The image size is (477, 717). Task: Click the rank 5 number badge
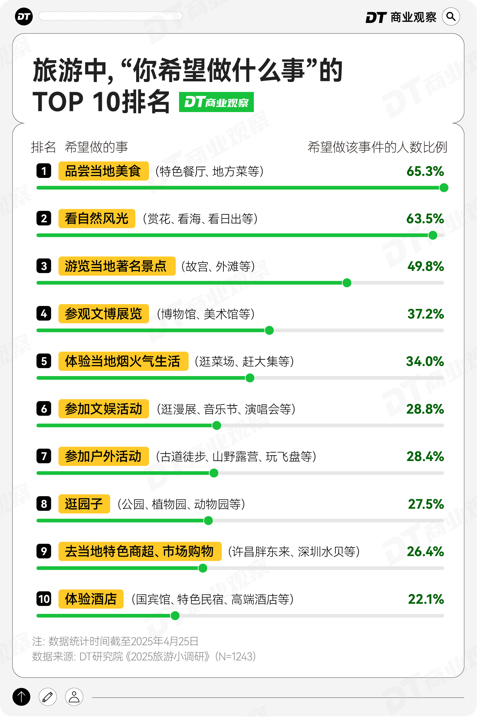pyautogui.click(x=44, y=361)
